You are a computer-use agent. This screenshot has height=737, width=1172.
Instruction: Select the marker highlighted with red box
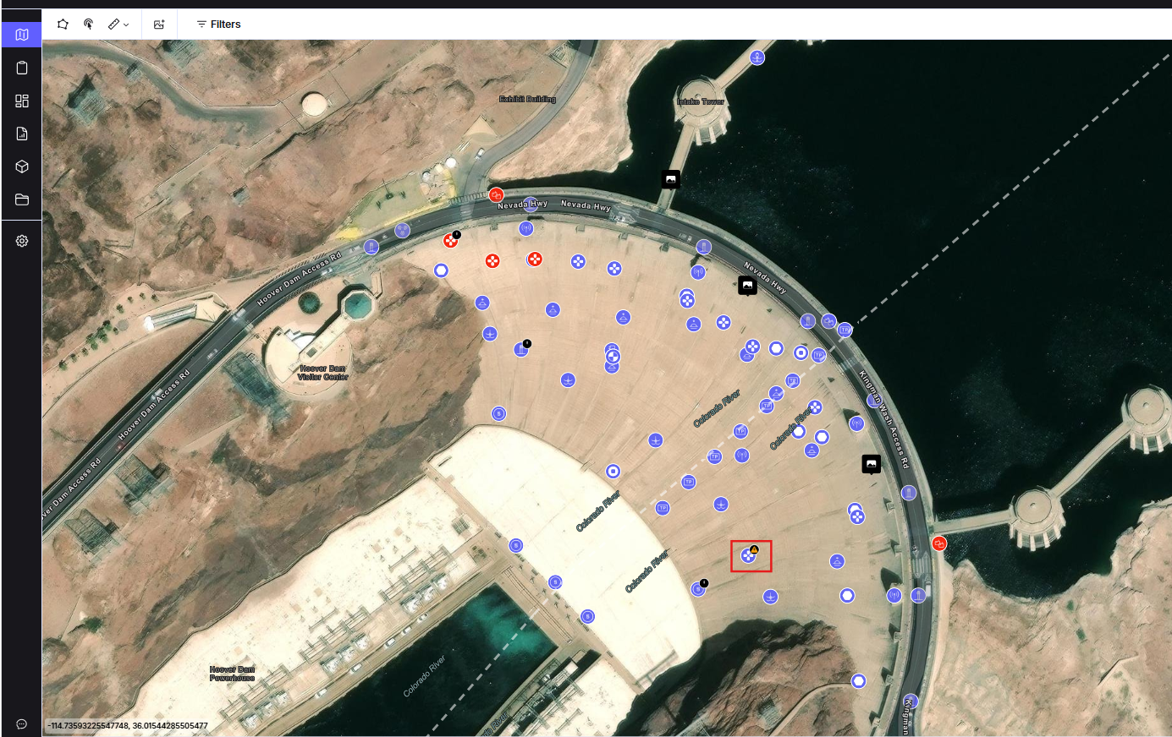[749, 555]
